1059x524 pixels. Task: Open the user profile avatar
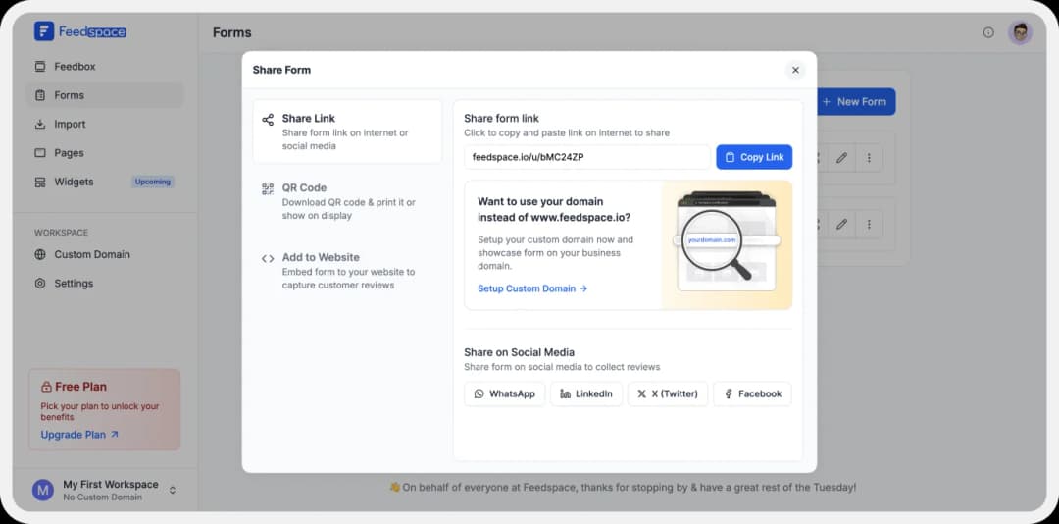click(1021, 32)
